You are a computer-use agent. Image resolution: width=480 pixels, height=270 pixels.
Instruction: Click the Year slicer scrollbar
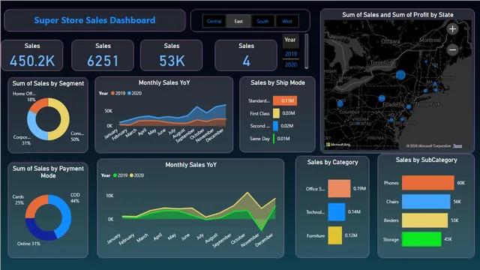coord(307,52)
